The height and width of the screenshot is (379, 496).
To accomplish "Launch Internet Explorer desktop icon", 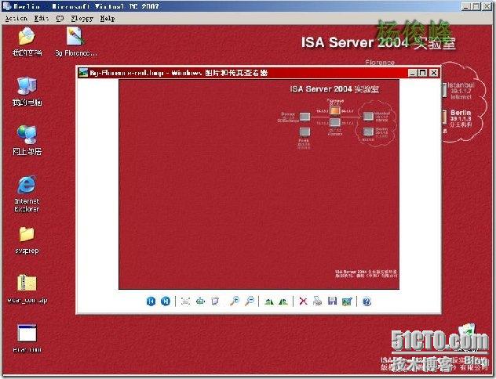I will [x=27, y=193].
